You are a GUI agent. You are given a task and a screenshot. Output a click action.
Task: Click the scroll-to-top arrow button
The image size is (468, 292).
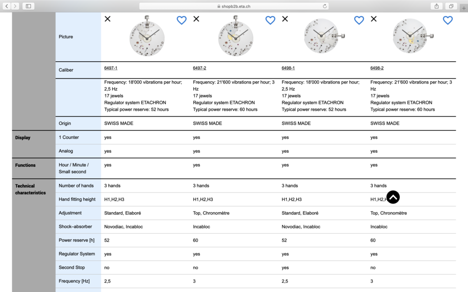pos(393,198)
